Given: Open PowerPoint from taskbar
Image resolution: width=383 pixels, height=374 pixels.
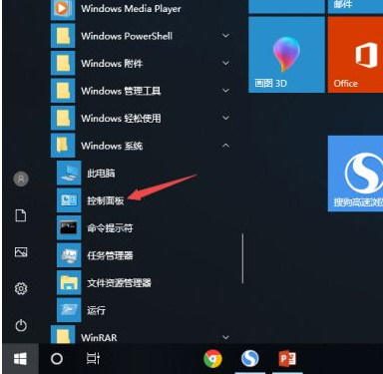Looking at the screenshot, I should pos(287,359).
